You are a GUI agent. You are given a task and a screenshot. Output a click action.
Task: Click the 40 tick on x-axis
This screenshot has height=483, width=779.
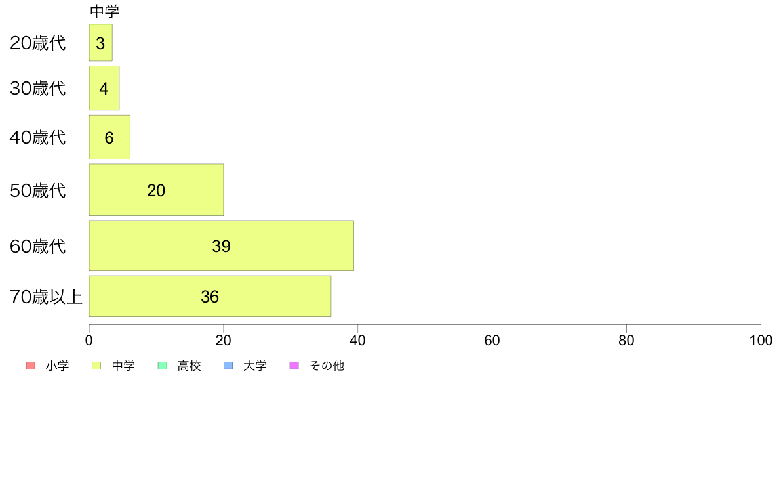click(358, 340)
